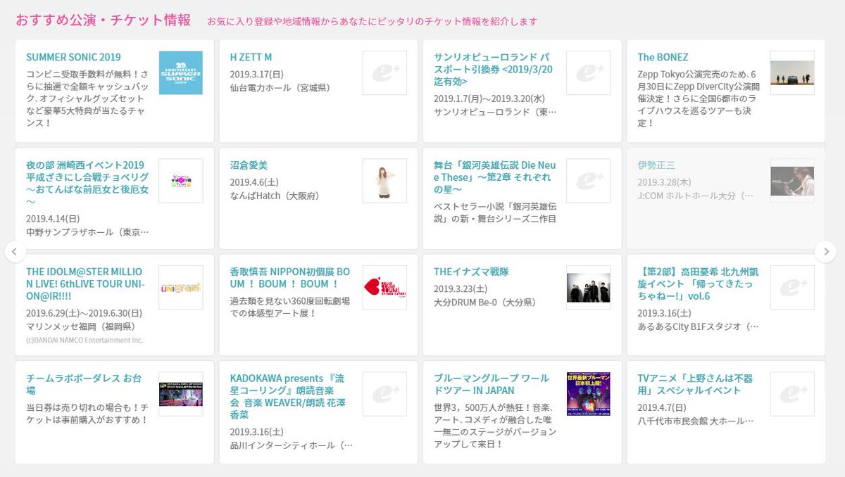Click venue text なんばHatch（大阪府）
This screenshot has width=845, height=477.
275,196
